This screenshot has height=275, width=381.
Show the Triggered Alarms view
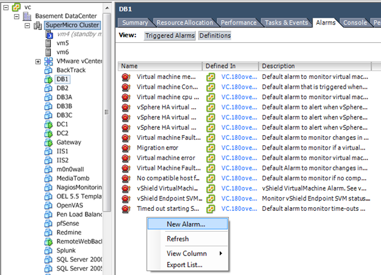pyautogui.click(x=170, y=35)
